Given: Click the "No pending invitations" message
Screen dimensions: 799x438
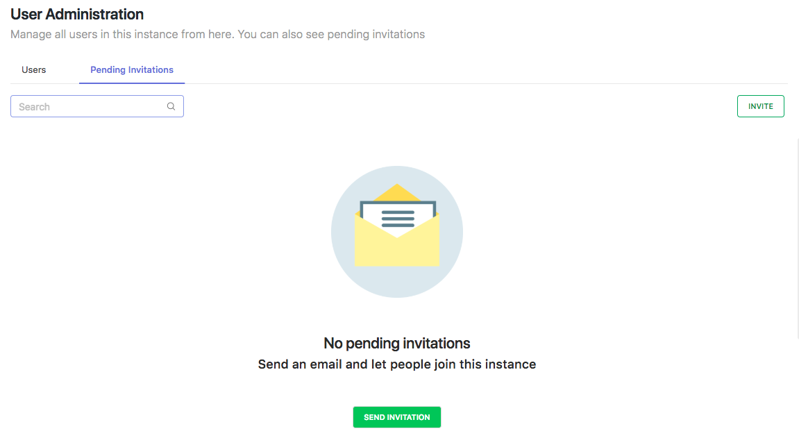Looking at the screenshot, I should coord(397,344).
